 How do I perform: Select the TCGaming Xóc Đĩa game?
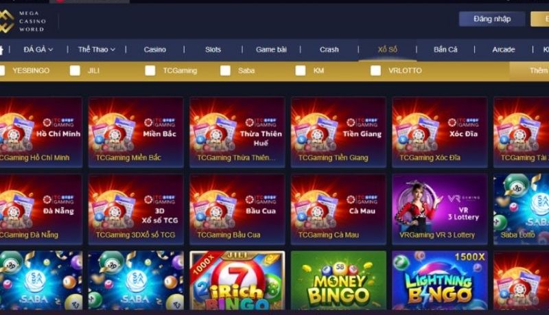[440, 132]
